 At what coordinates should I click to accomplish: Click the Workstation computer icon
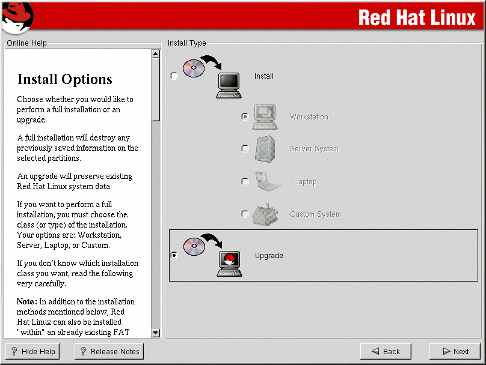point(265,117)
